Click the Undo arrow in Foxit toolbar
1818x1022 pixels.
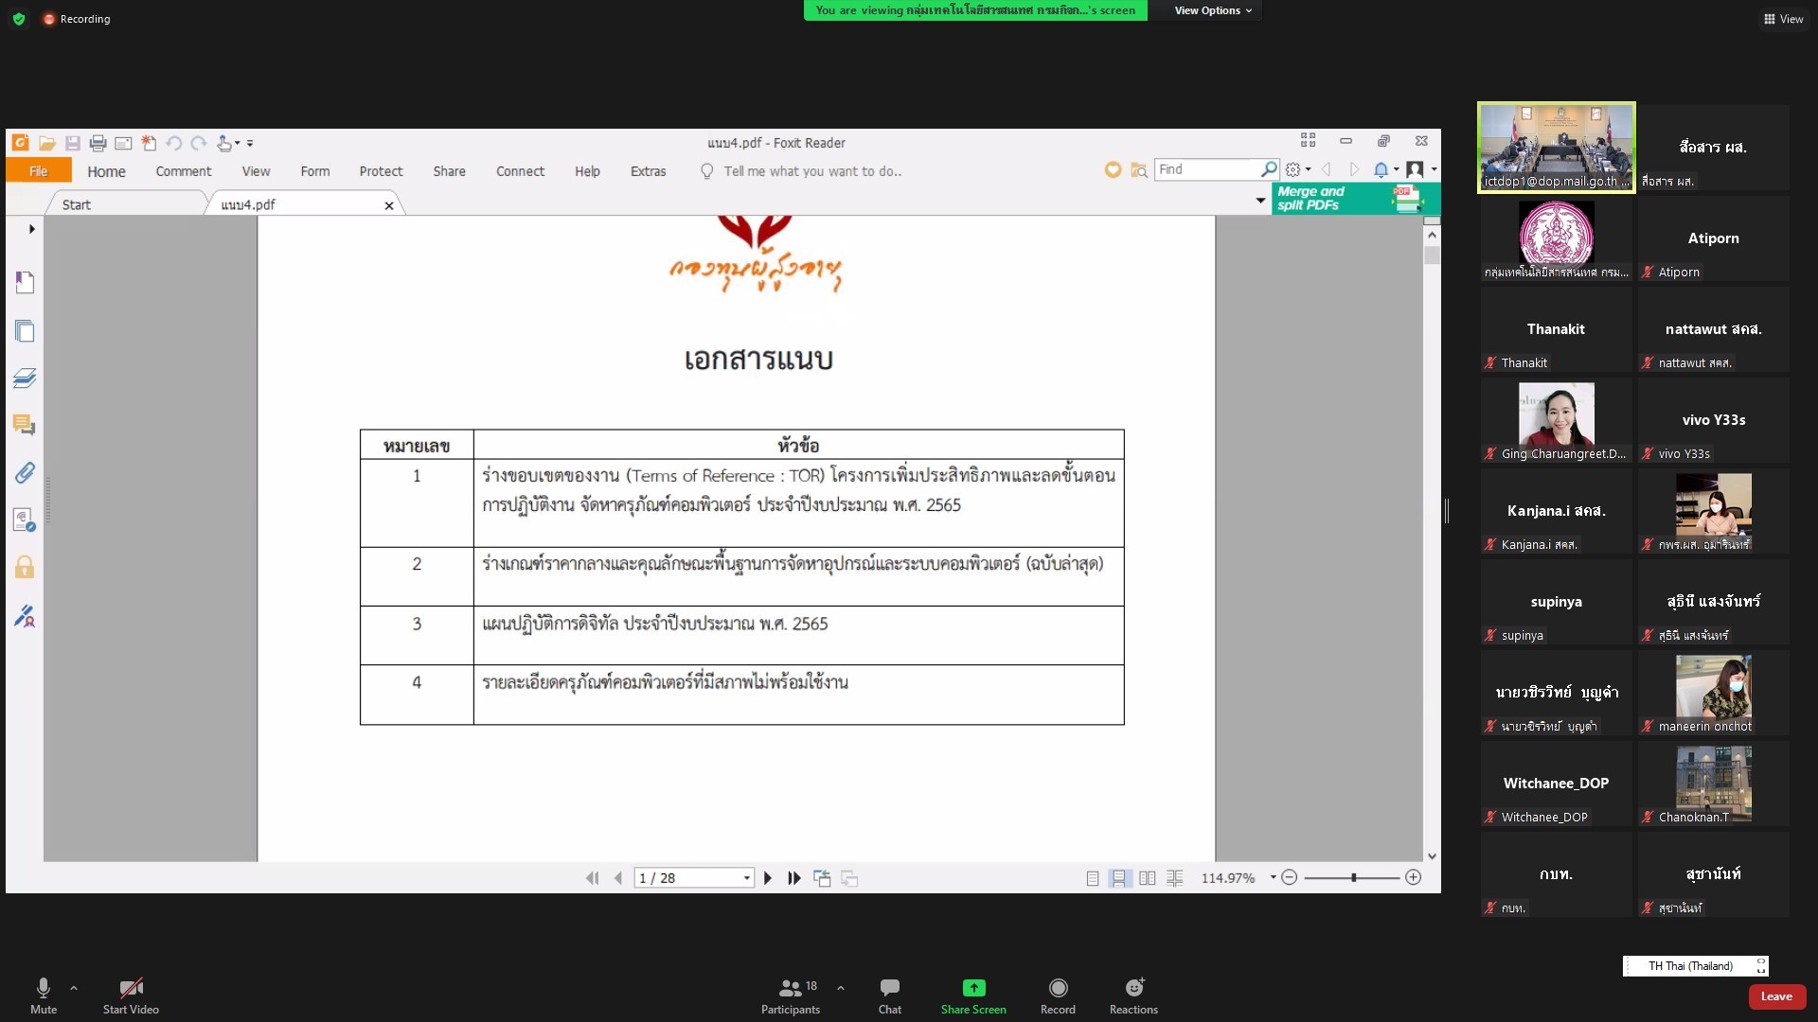[173, 143]
